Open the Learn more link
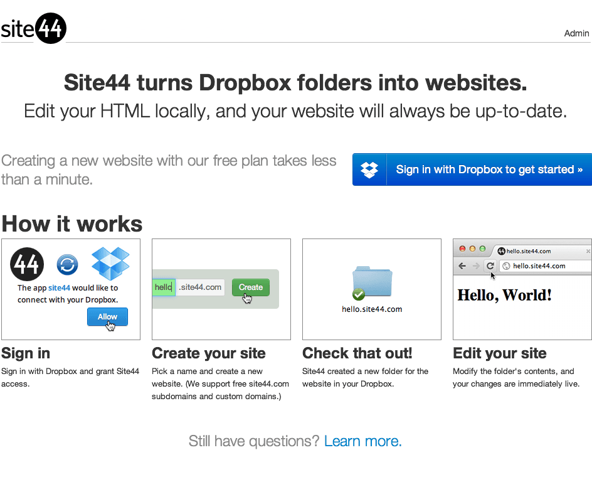 [363, 441]
